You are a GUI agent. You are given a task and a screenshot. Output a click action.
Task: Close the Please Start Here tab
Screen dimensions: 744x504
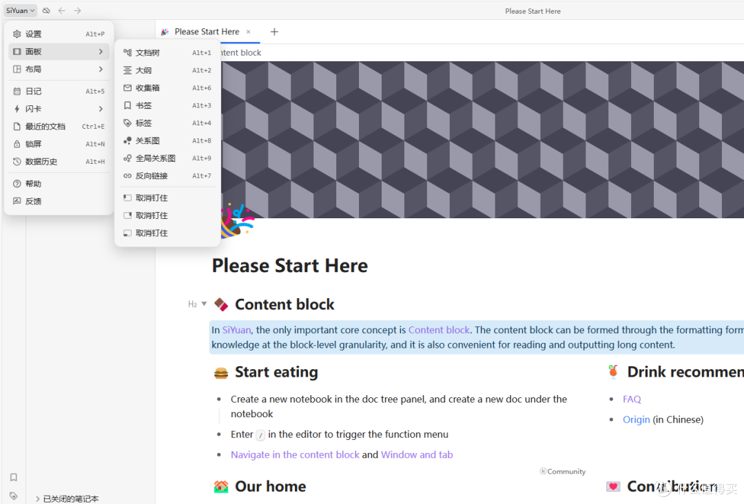248,32
